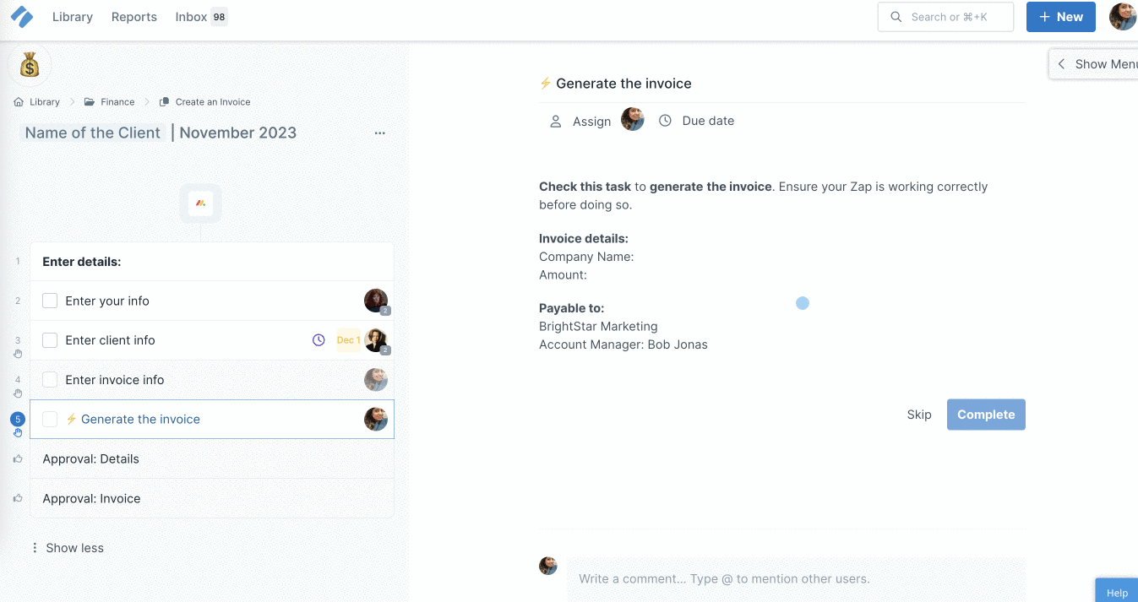Image resolution: width=1138 pixels, height=602 pixels.
Task: Click the Write a comment field
Action: pyautogui.click(x=794, y=578)
